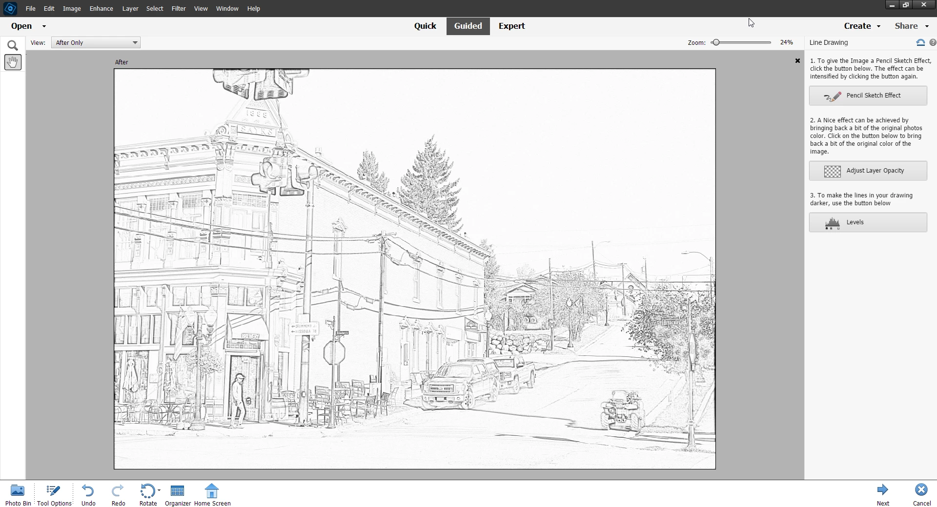Open help for Line Drawing
Image resolution: width=937 pixels, height=507 pixels.
click(x=933, y=43)
